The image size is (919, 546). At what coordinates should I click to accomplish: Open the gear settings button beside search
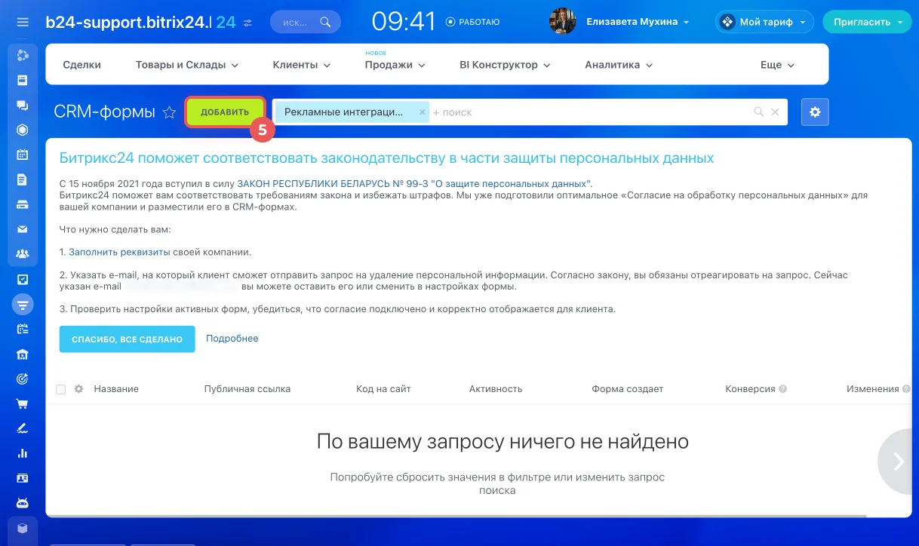(815, 112)
